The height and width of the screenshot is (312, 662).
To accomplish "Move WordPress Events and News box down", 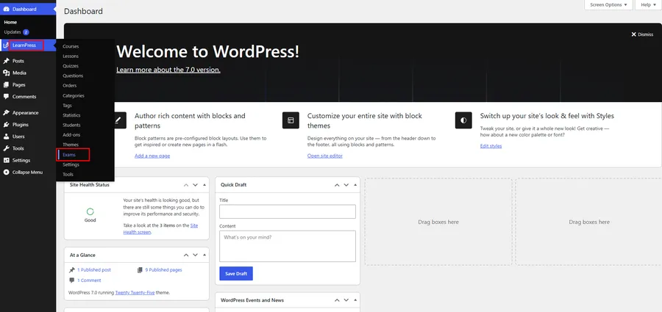I will [x=346, y=300].
